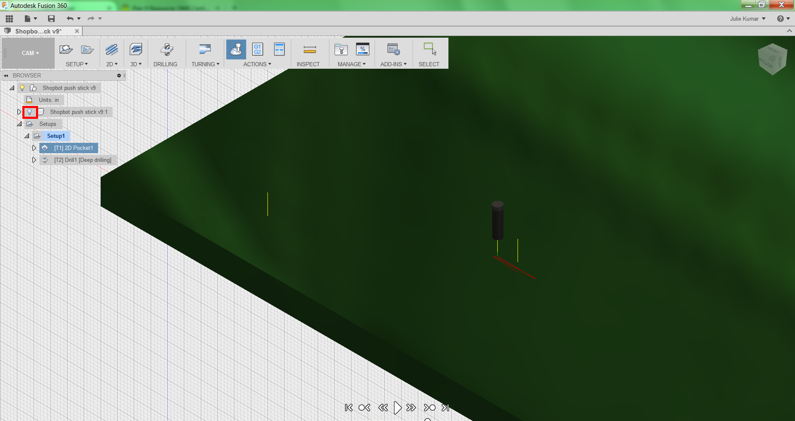Open the ACTIONS menu
The width and height of the screenshot is (795, 421).
(x=257, y=64)
